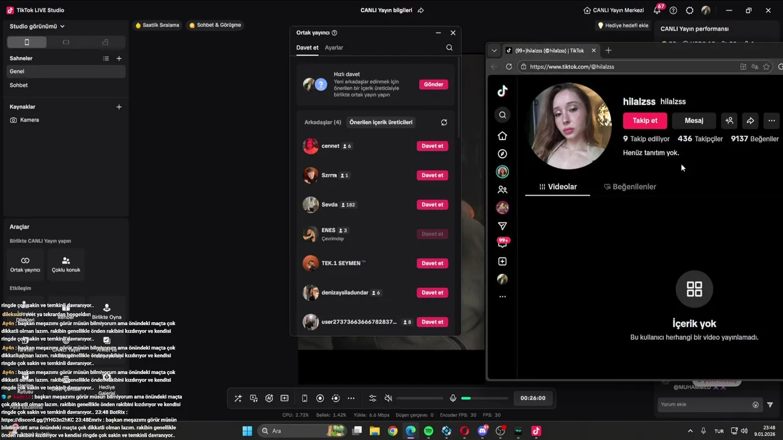Screen dimensions: 783x440
Task: Click the TikTok search icon in sidebar
Action: pyautogui.click(x=502, y=115)
